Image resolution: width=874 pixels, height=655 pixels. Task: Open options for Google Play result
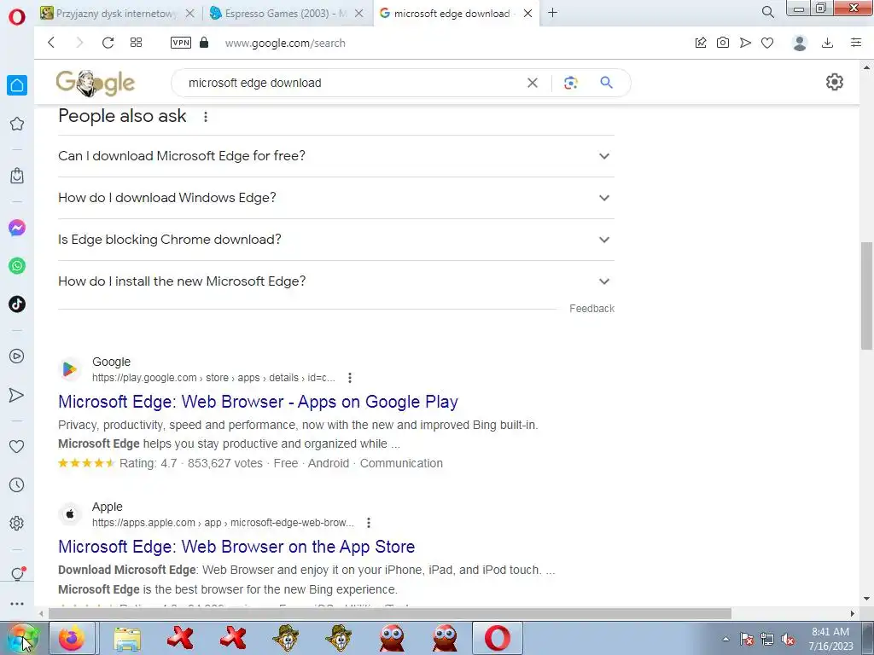coord(349,378)
